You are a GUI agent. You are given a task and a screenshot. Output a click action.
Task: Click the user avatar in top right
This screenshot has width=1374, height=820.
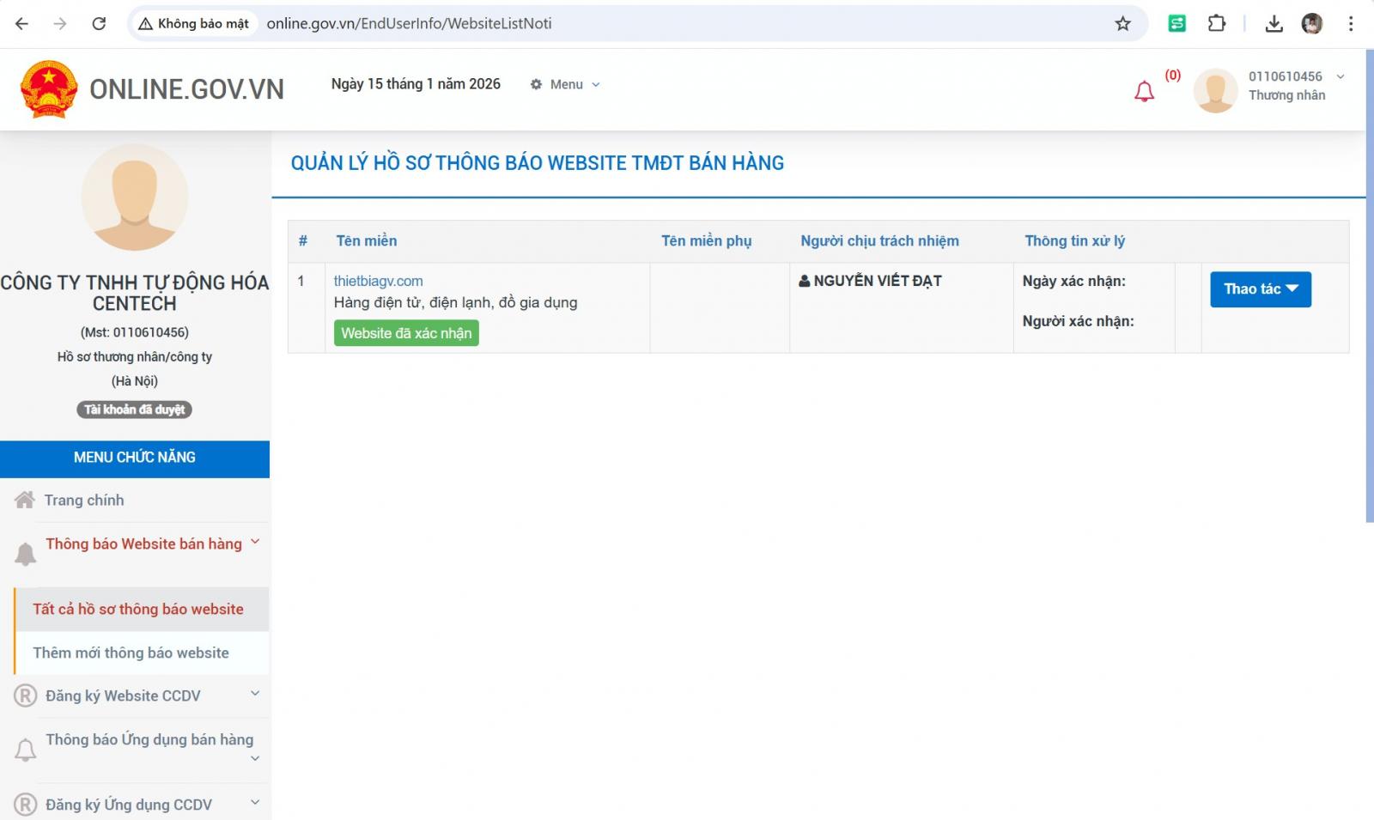1215,90
